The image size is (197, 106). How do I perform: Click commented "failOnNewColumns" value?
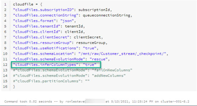pos(112,70)
